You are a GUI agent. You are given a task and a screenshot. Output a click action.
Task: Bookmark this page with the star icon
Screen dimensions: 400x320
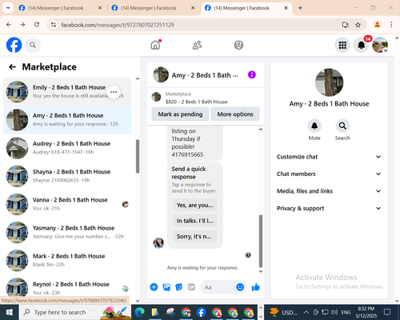pyautogui.click(x=358, y=25)
